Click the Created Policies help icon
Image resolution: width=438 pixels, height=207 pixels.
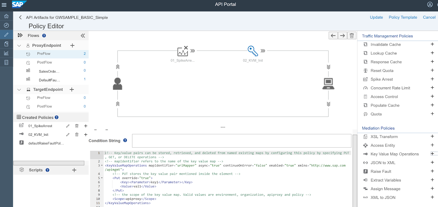coord(57,117)
